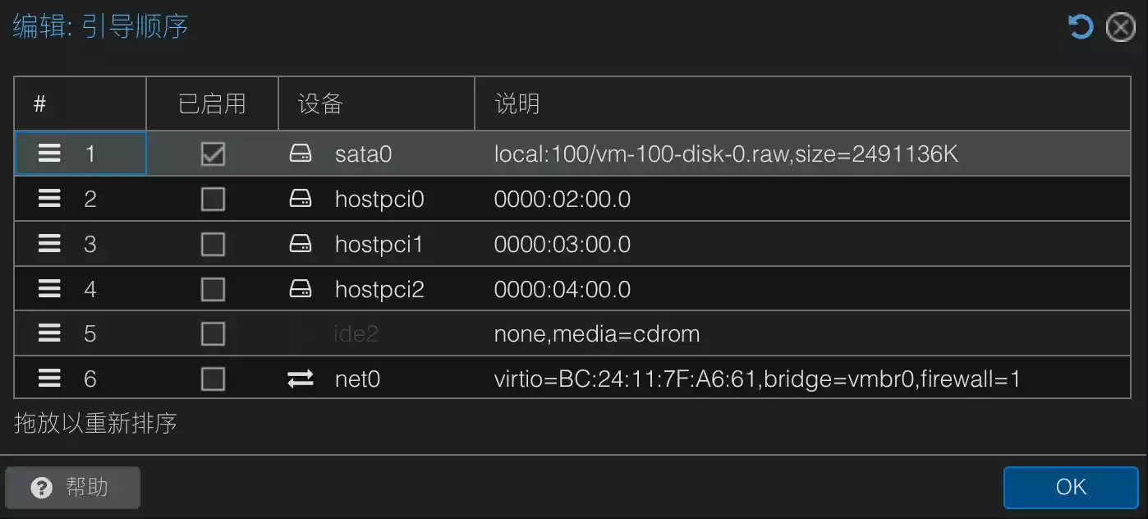The height and width of the screenshot is (519, 1148).
Task: Click the reset icon in dialog header
Action: point(1081,27)
